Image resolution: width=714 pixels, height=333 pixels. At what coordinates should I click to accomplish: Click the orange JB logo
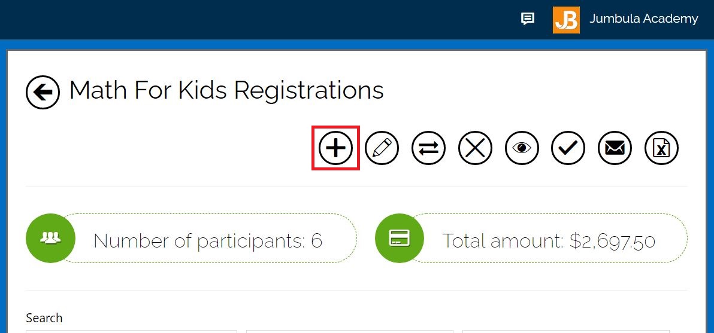[x=566, y=20]
